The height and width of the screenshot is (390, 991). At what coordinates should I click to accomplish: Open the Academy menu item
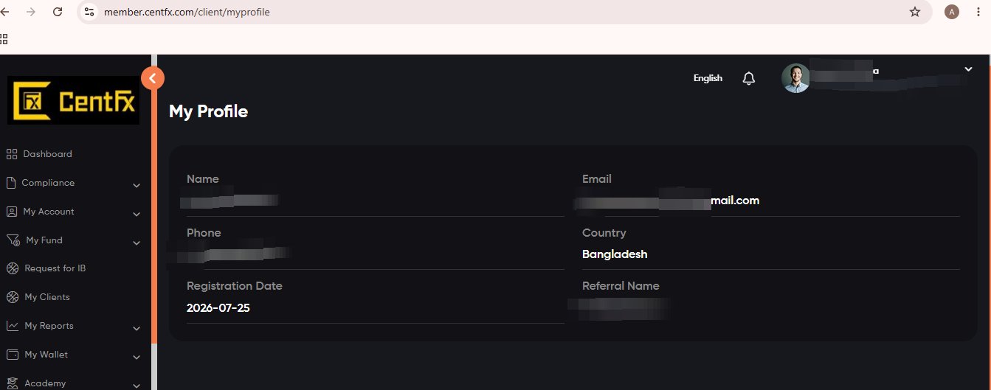(45, 383)
